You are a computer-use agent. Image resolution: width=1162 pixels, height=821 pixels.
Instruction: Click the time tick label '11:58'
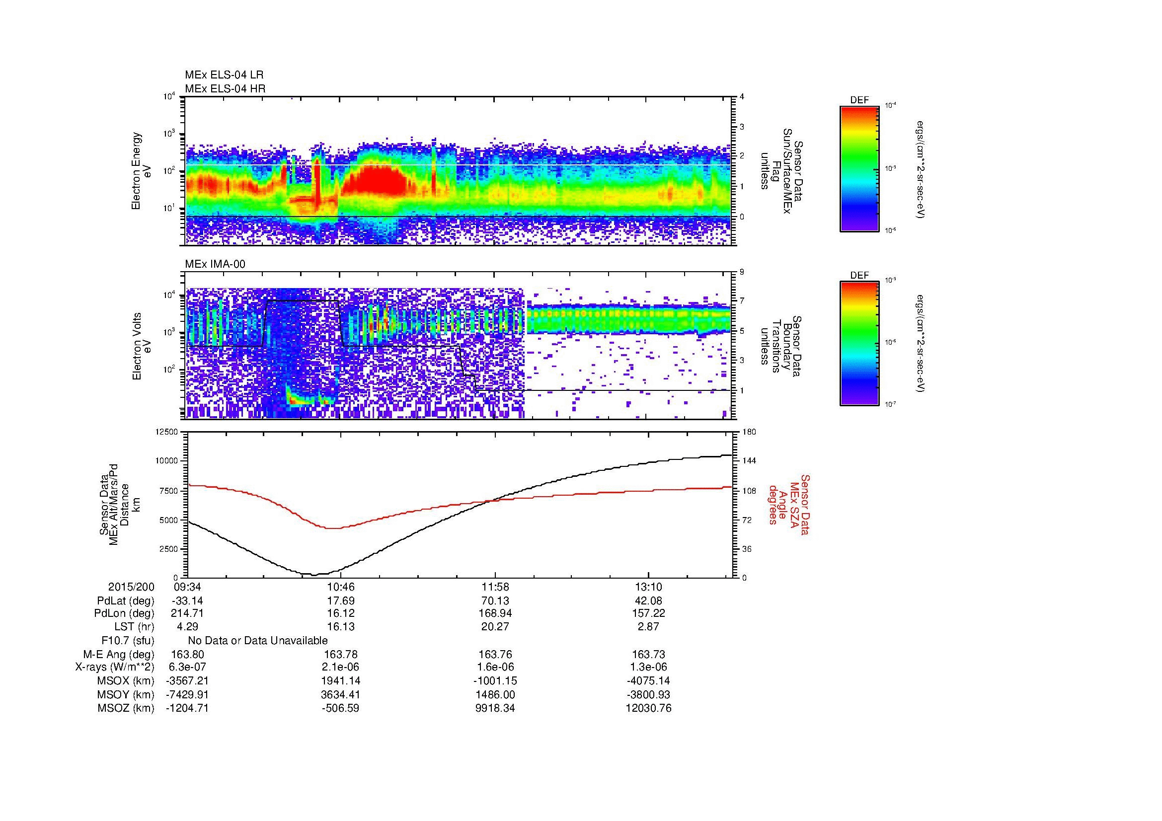click(495, 587)
